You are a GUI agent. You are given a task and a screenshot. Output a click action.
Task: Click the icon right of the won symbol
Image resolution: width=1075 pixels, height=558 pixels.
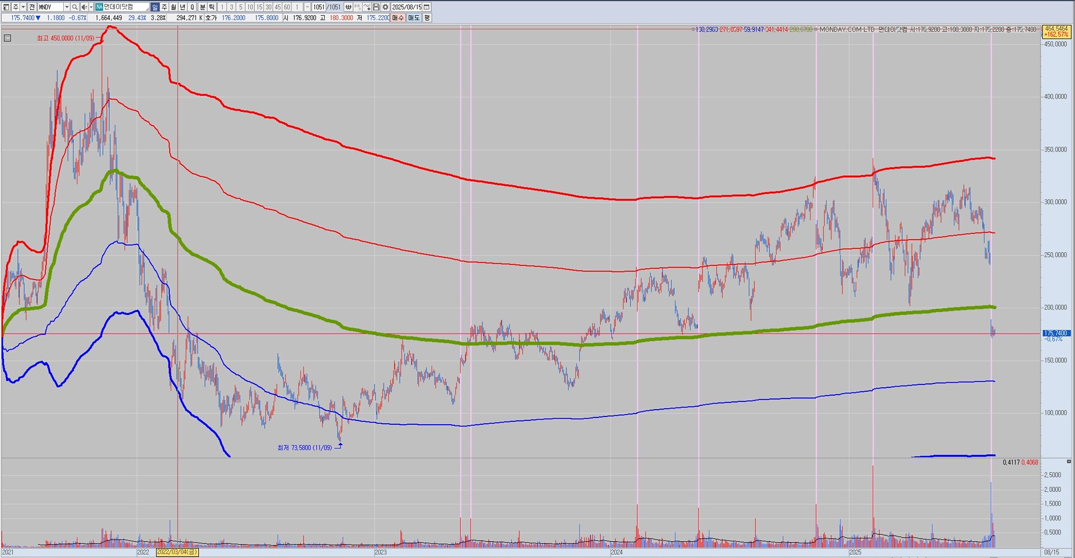357,7
